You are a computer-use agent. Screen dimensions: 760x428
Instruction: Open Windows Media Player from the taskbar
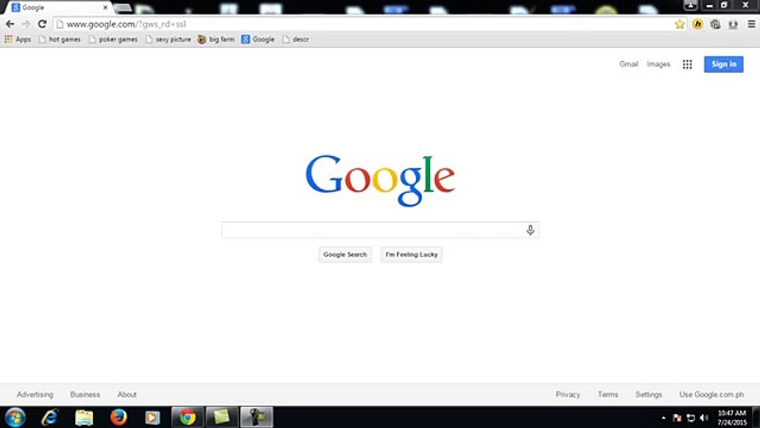tap(153, 417)
